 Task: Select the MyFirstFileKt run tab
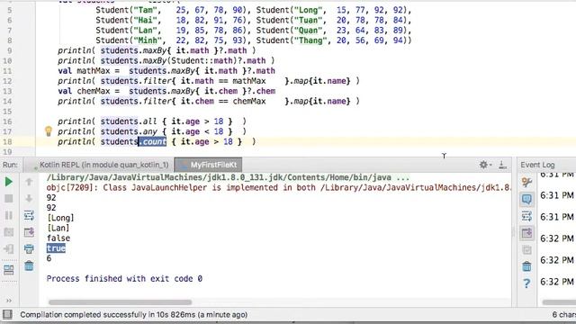point(208,165)
